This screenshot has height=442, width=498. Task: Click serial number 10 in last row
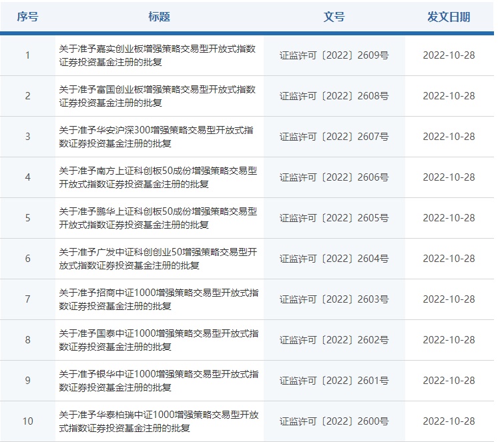(x=27, y=421)
